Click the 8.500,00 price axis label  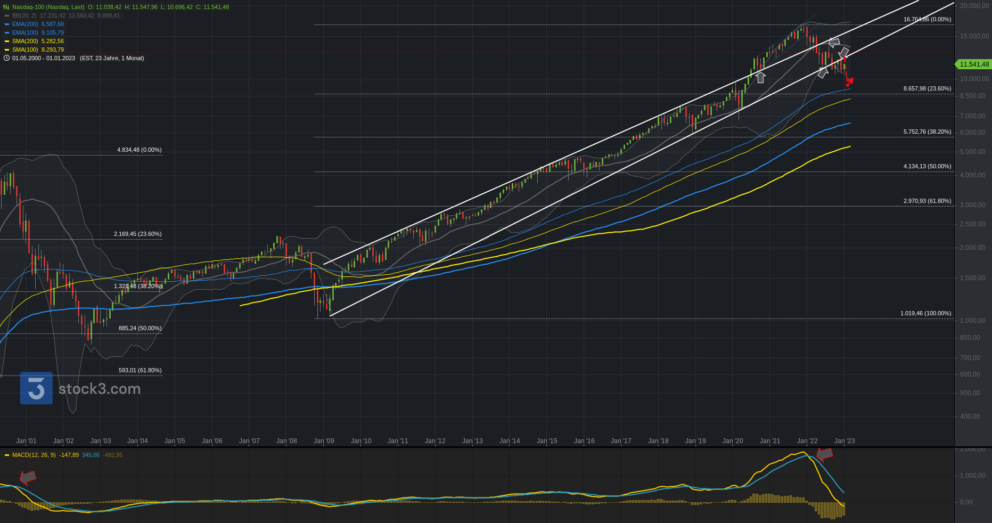(x=973, y=96)
